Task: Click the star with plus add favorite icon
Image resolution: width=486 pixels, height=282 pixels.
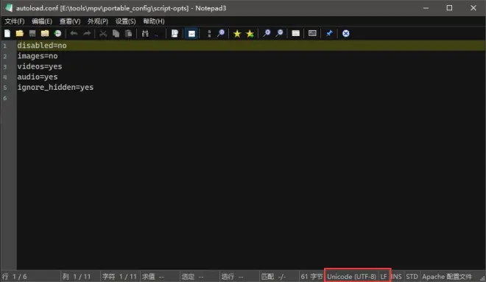Action: pos(250,33)
